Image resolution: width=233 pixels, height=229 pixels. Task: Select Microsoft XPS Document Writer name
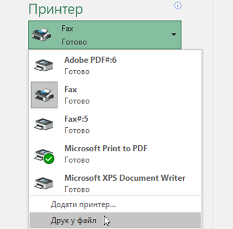point(125,178)
